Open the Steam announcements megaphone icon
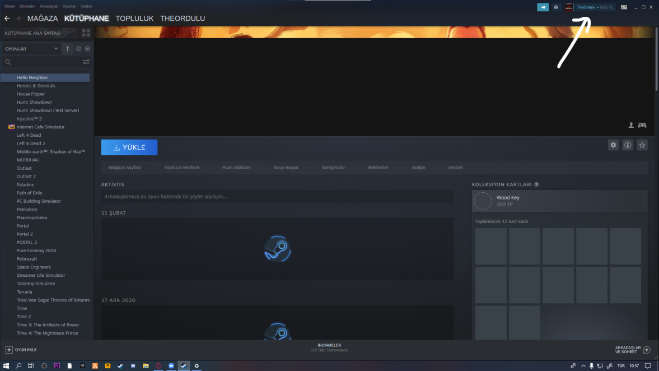The width and height of the screenshot is (659, 371). [543, 7]
